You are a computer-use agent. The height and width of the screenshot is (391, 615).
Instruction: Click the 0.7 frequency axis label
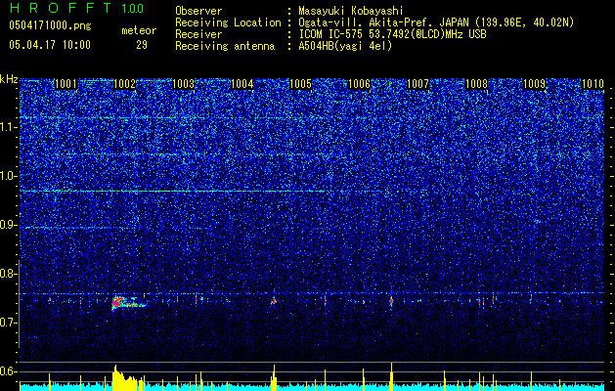(x=9, y=323)
